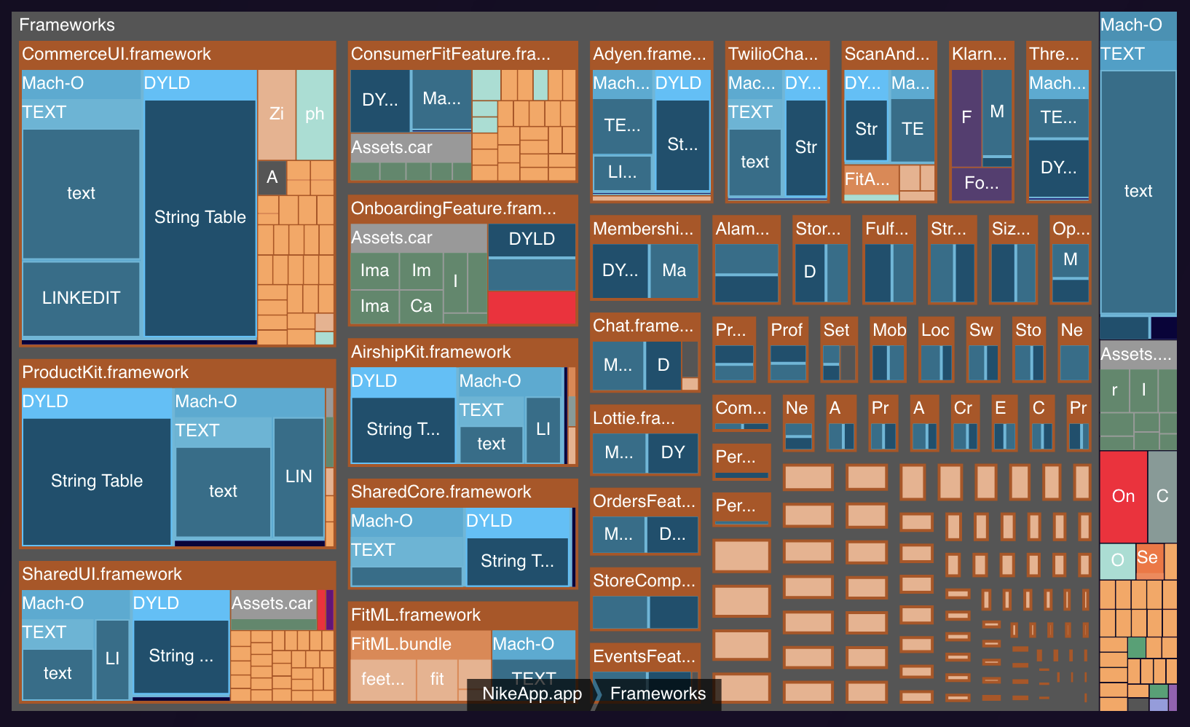Viewport: 1190px width, 727px height.
Task: Open the TwilioCha... framework header
Action: point(778,54)
